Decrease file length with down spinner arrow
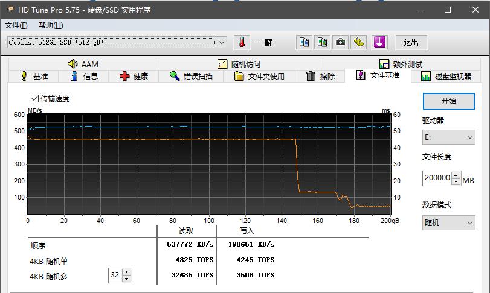The image size is (490, 293). click(x=456, y=181)
